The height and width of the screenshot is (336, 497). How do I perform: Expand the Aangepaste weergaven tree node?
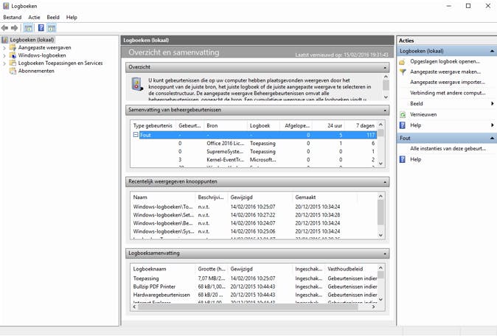pos(4,48)
